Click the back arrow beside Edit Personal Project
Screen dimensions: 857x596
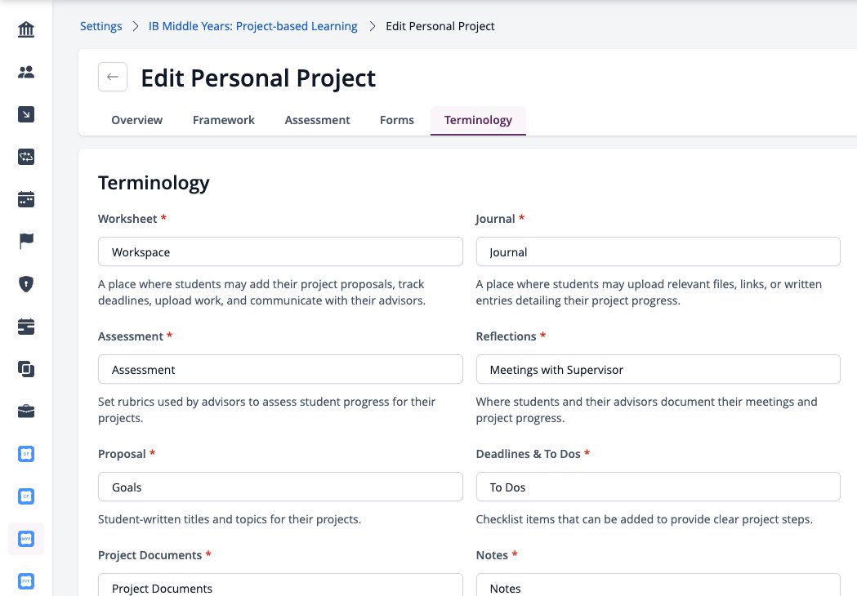(x=113, y=77)
